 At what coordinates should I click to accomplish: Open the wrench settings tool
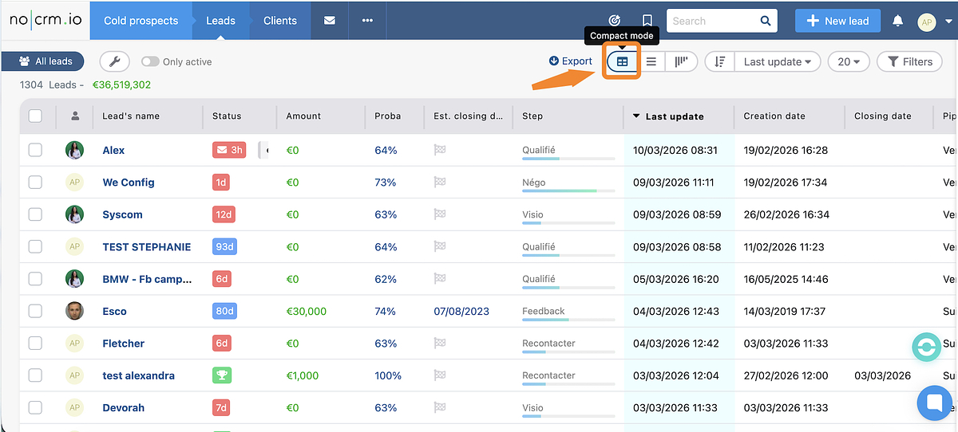tap(114, 61)
